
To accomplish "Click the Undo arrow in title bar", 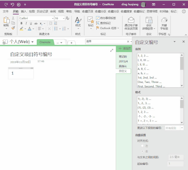I will coord(12,5).
